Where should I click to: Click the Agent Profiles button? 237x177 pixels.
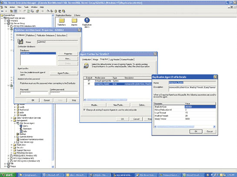[64, 73]
